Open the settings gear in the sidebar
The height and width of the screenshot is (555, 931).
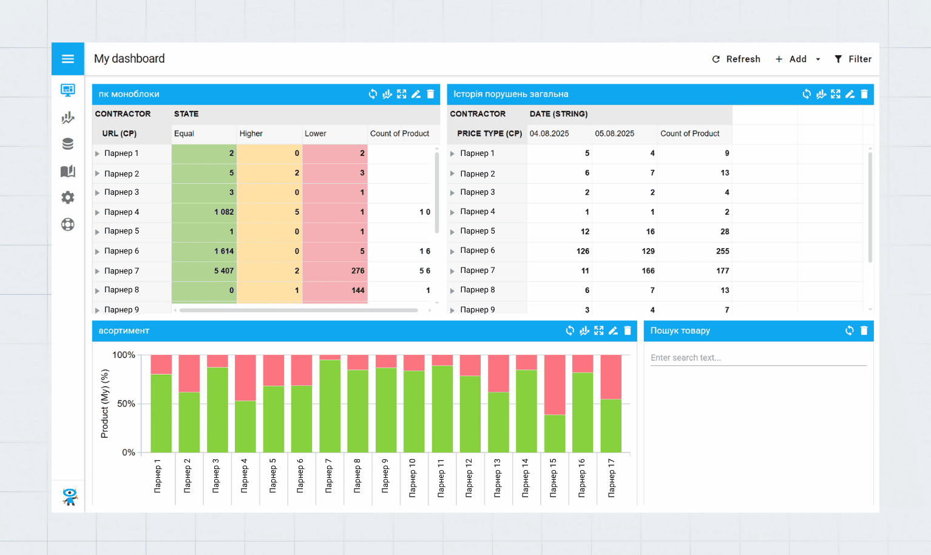click(67, 197)
